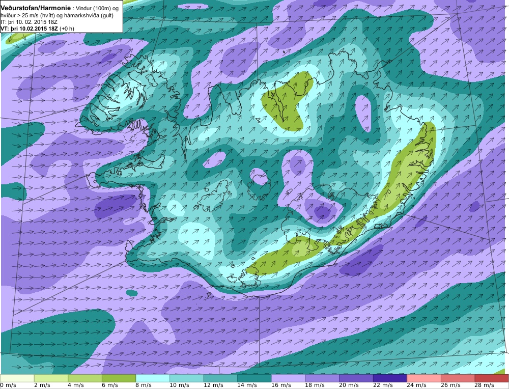Click the light pink 24 m/s legend swatch

(x=423, y=378)
